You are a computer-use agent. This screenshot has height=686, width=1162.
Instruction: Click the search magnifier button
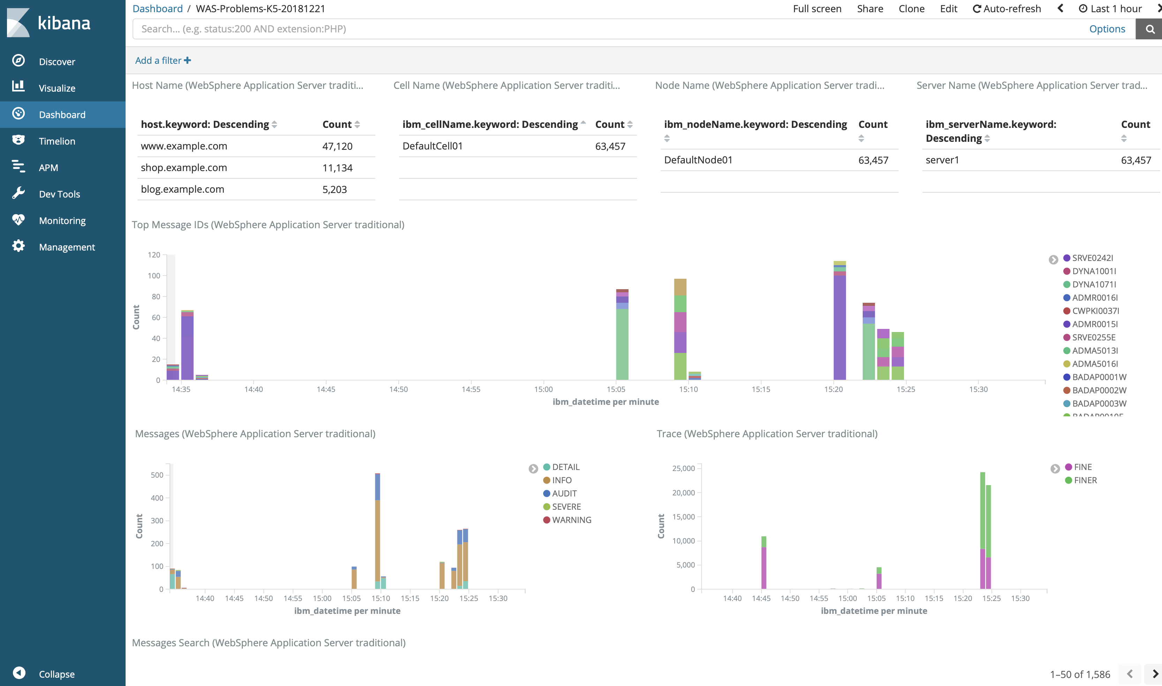(x=1149, y=29)
